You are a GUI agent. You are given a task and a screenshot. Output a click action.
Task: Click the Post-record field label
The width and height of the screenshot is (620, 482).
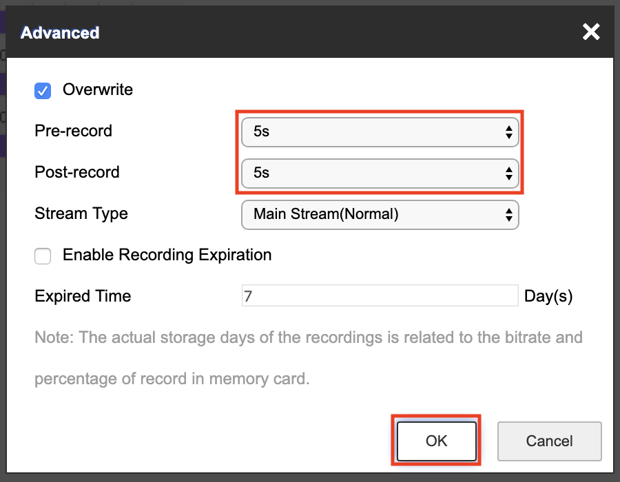[76, 172]
